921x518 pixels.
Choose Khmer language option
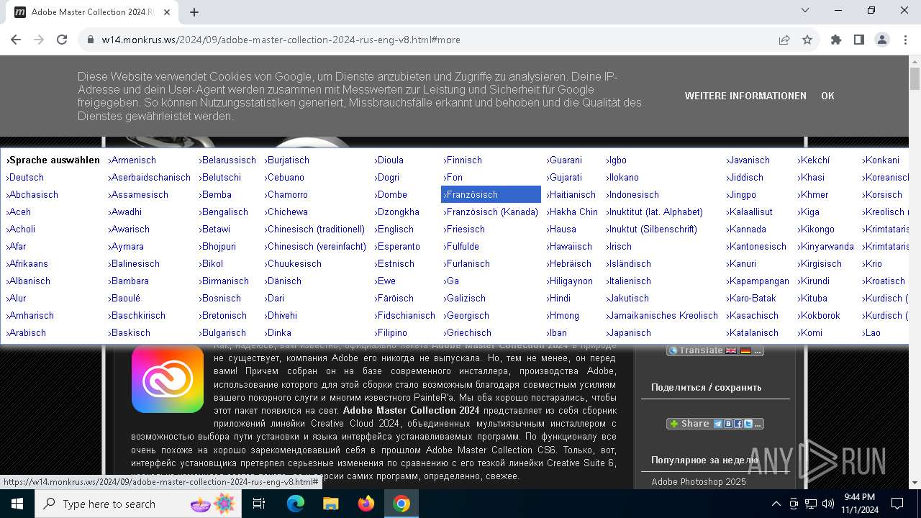click(x=812, y=194)
